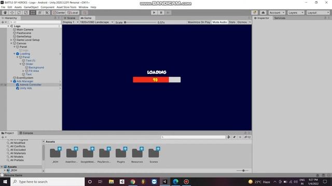Image resolution: width=332 pixels, height=186 pixels.
Task: Open the GameObject menu
Action: point(31,7)
